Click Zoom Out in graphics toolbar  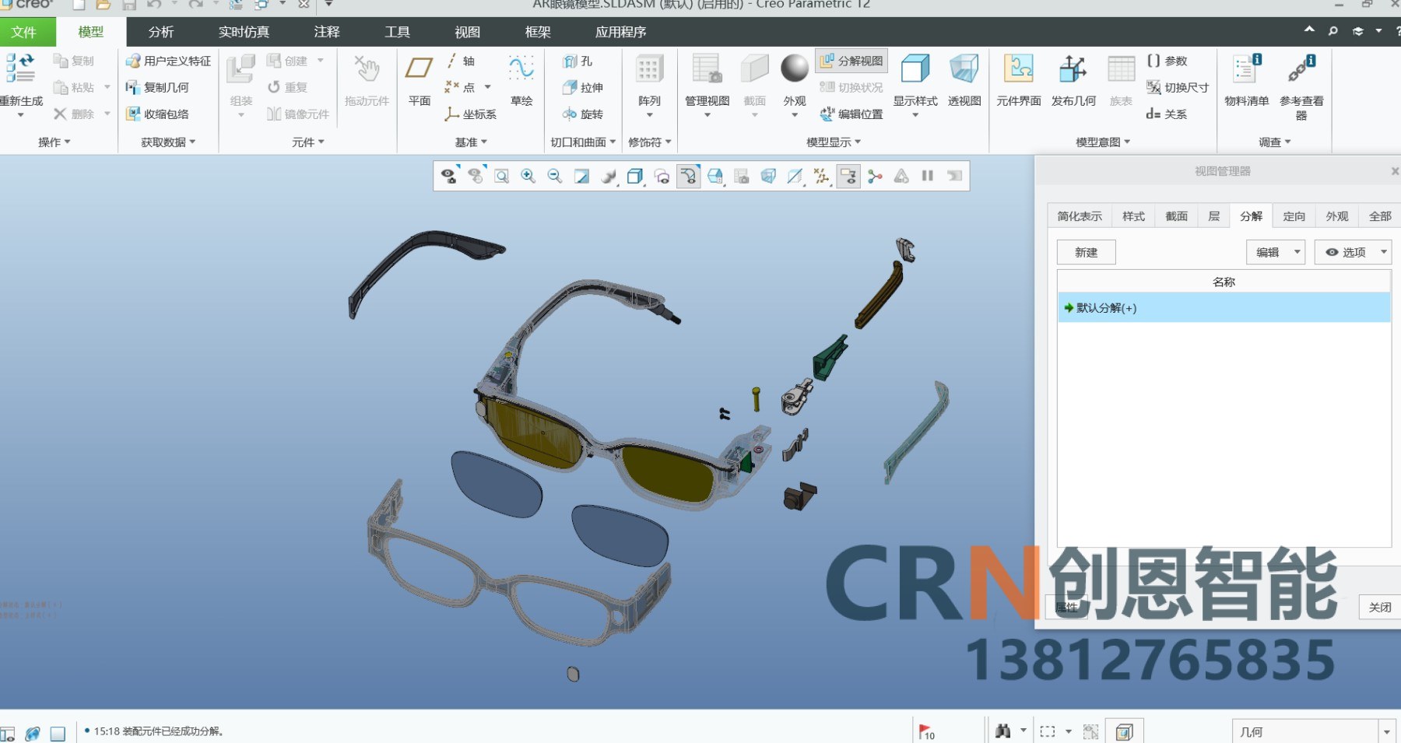tap(554, 176)
